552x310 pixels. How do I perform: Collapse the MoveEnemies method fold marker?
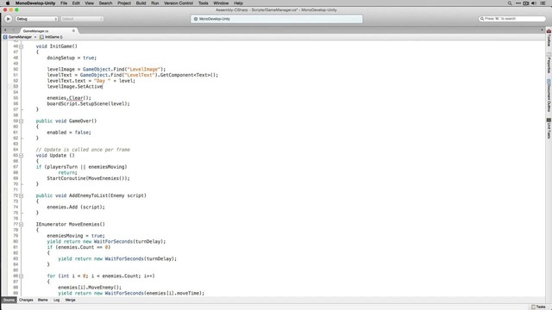(21, 224)
